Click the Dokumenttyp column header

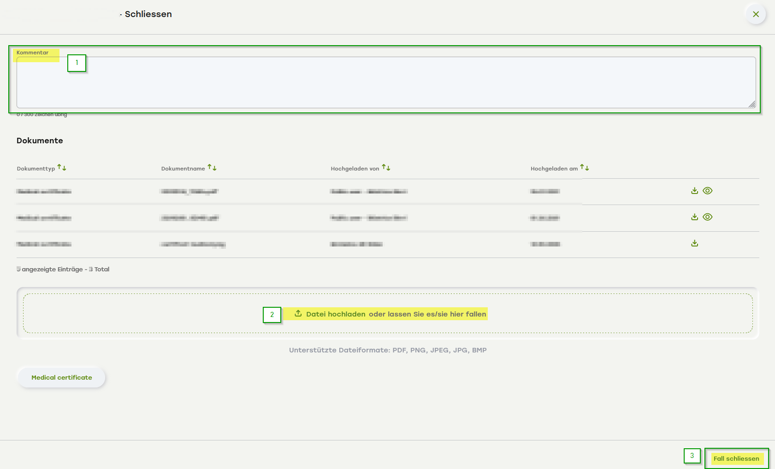tap(36, 169)
